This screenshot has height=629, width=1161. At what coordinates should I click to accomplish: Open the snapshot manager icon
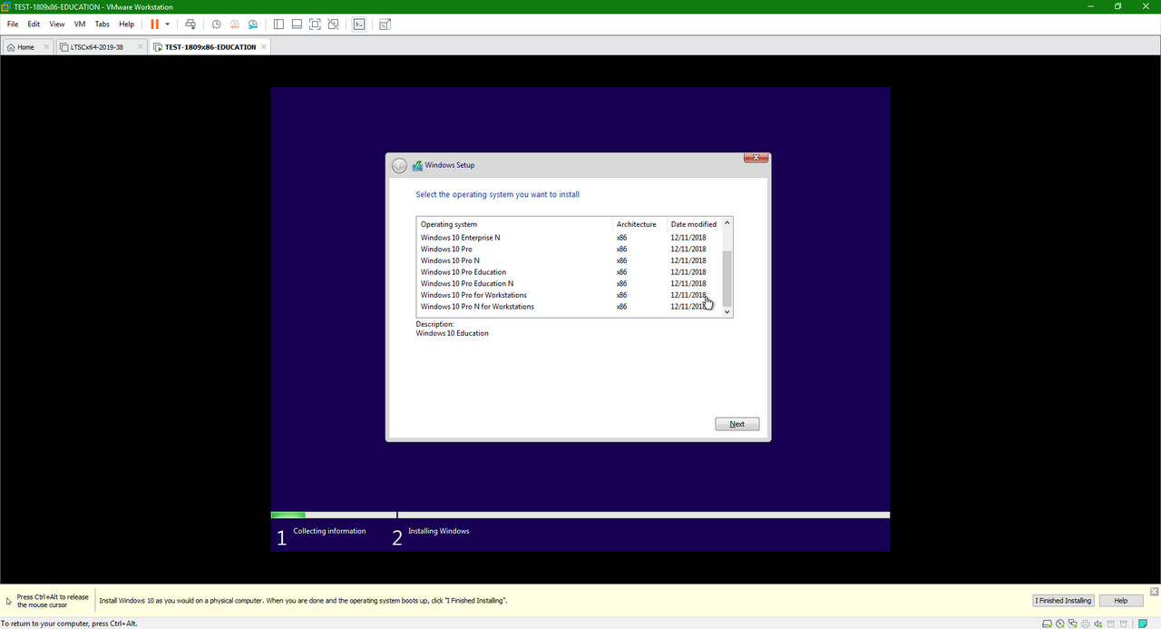click(x=253, y=24)
